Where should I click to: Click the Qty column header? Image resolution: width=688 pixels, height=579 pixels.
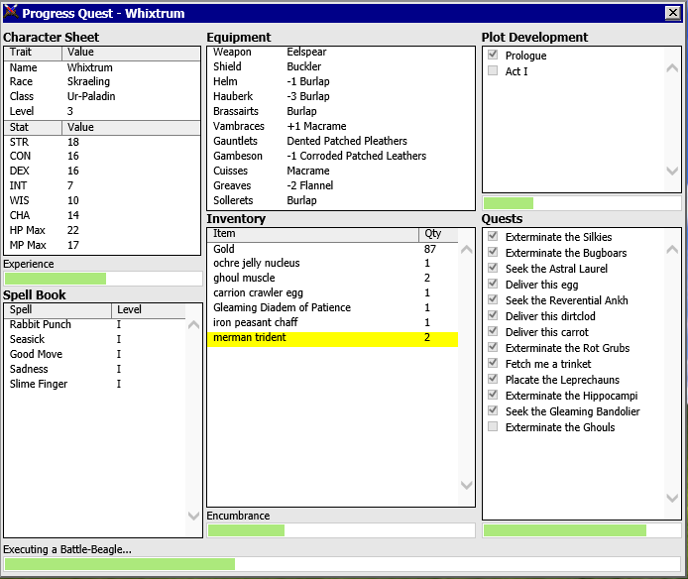(x=438, y=234)
